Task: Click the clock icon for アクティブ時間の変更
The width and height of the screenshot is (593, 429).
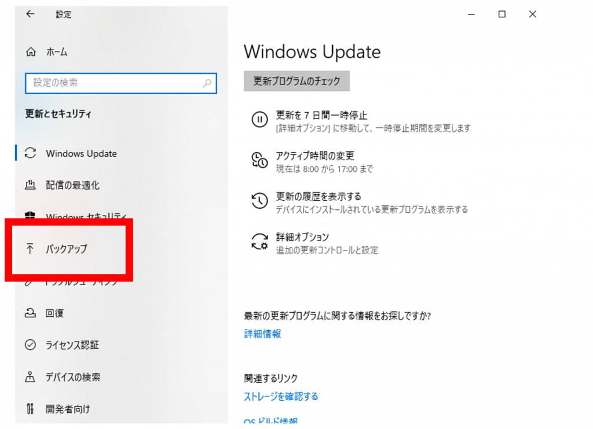Action: pyautogui.click(x=259, y=160)
